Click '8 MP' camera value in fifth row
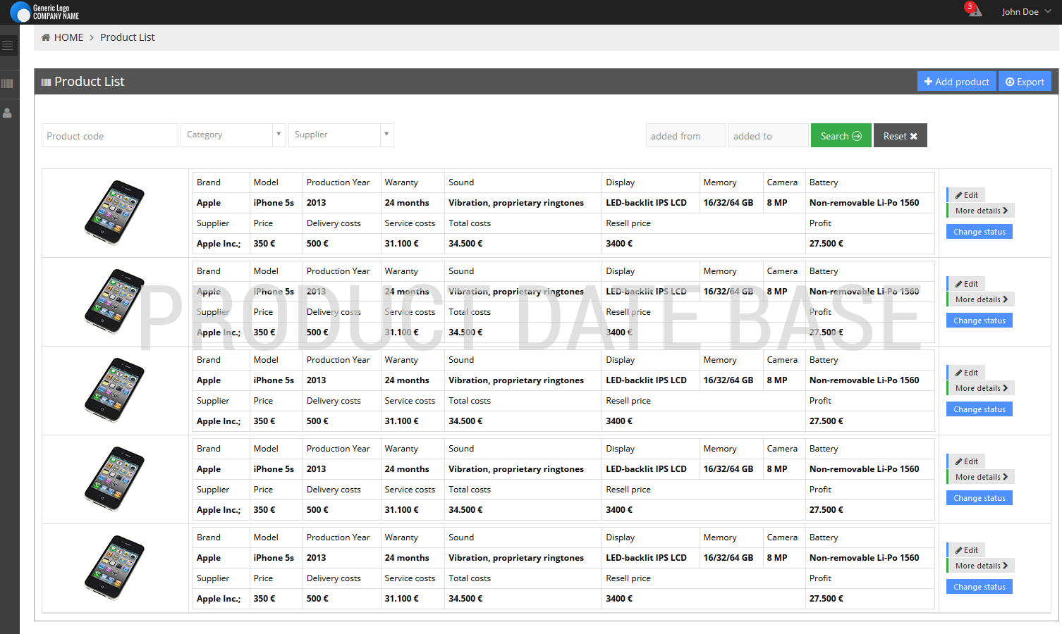1062x634 pixels. click(x=777, y=558)
